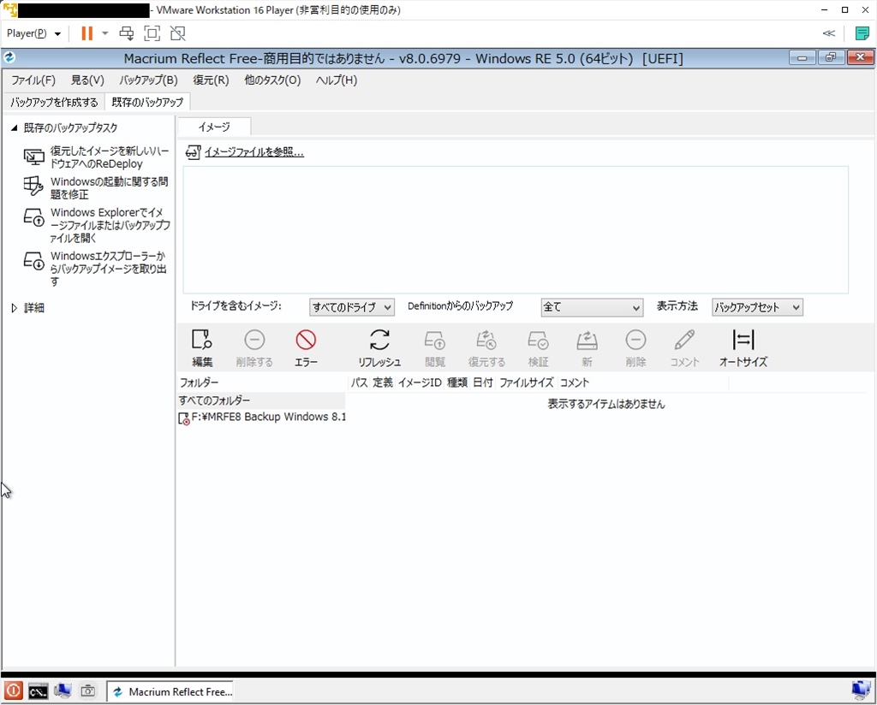
Task: Click the 検証 verify icon
Action: click(x=538, y=340)
